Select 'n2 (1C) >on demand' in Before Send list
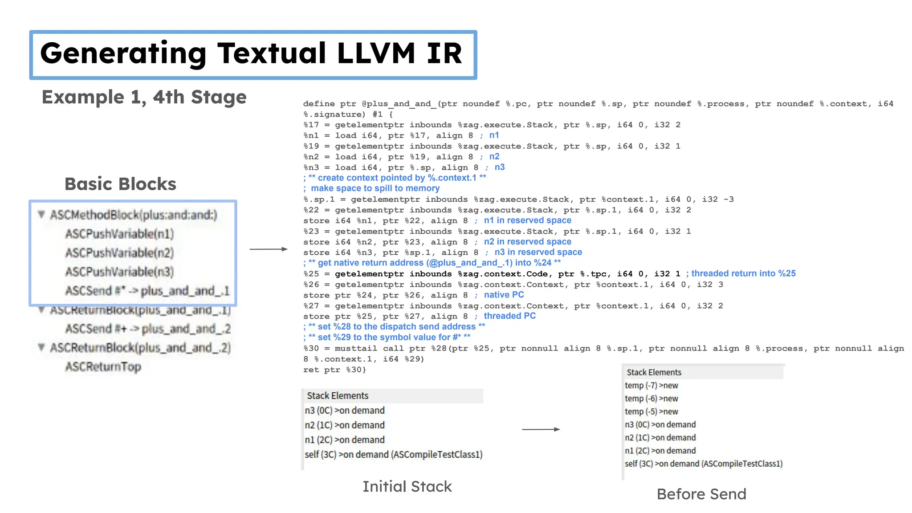Screen dimensions: 912x513 click(660, 438)
